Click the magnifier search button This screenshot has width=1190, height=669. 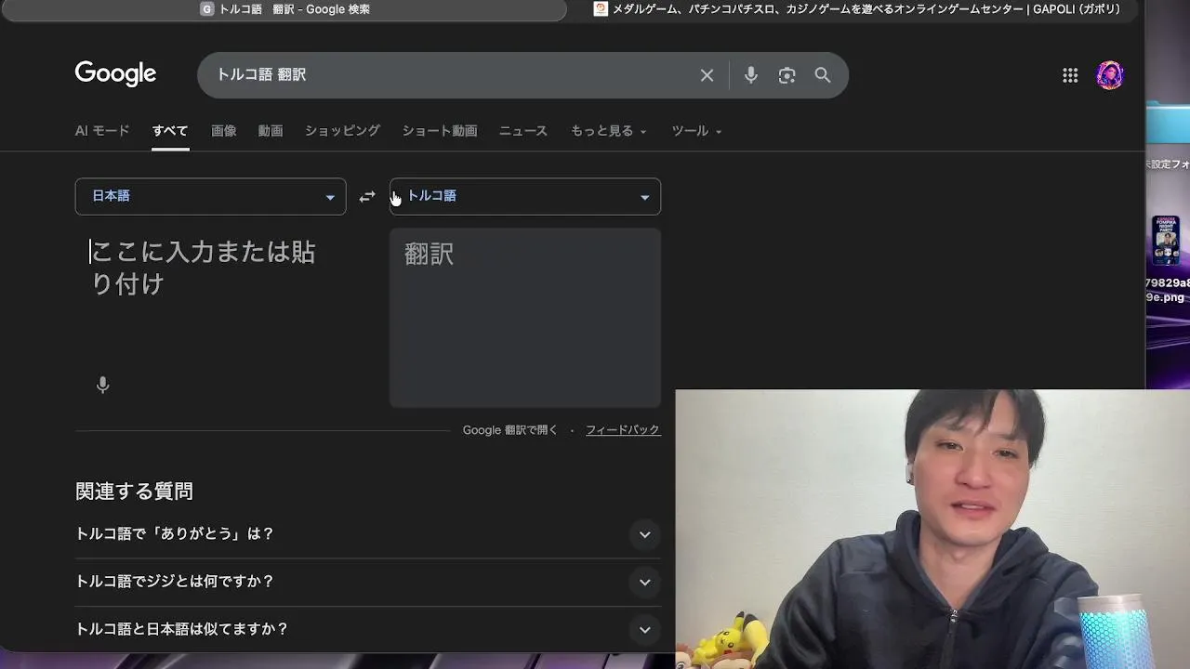click(x=823, y=75)
